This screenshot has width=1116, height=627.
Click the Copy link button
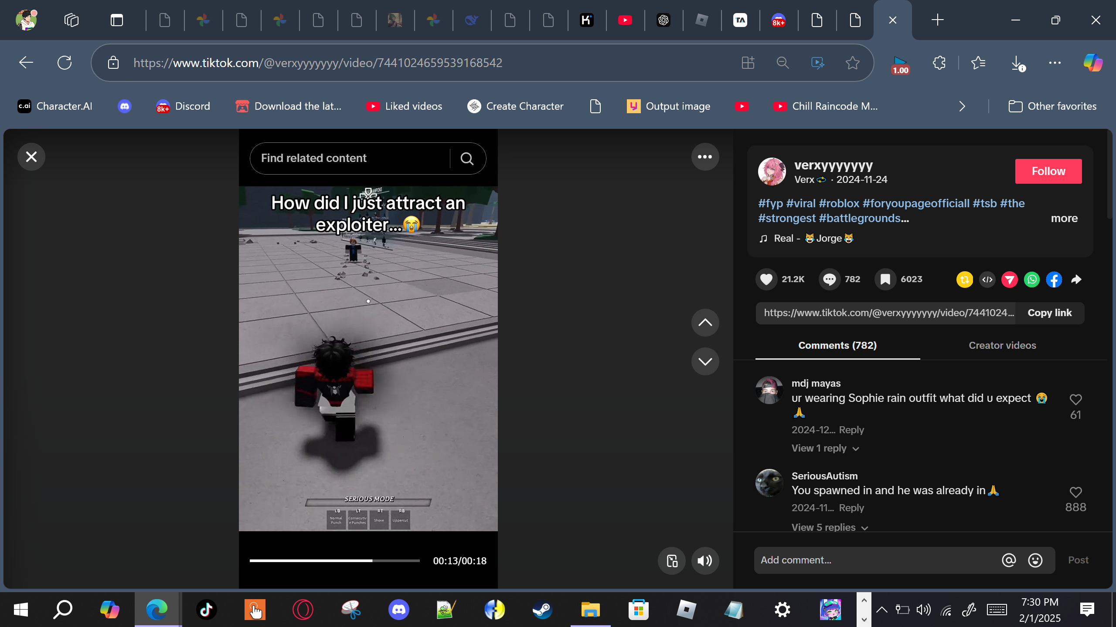click(1049, 313)
